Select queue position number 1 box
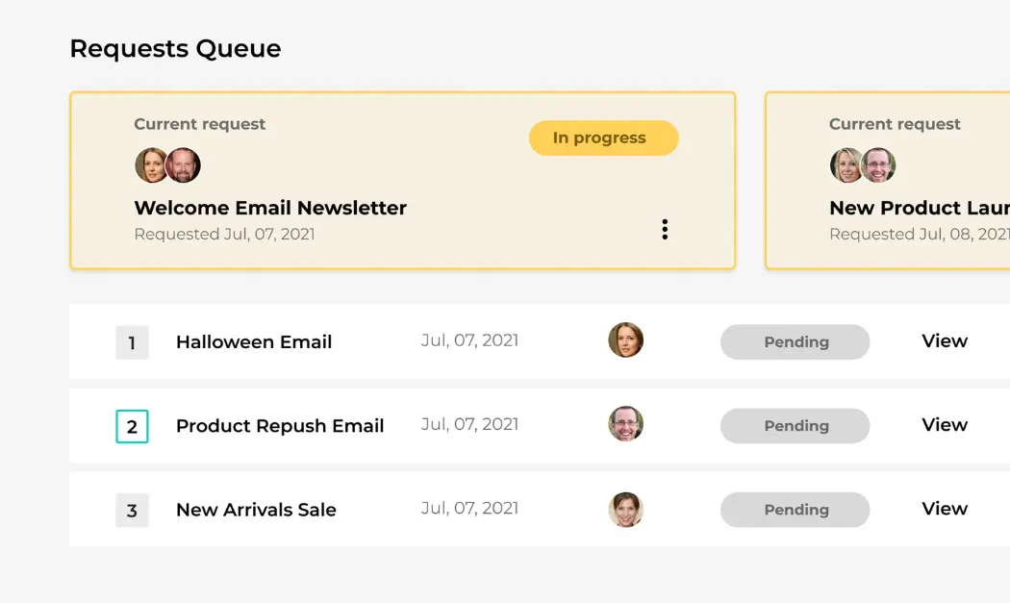Image resolution: width=1010 pixels, height=603 pixels. (132, 342)
